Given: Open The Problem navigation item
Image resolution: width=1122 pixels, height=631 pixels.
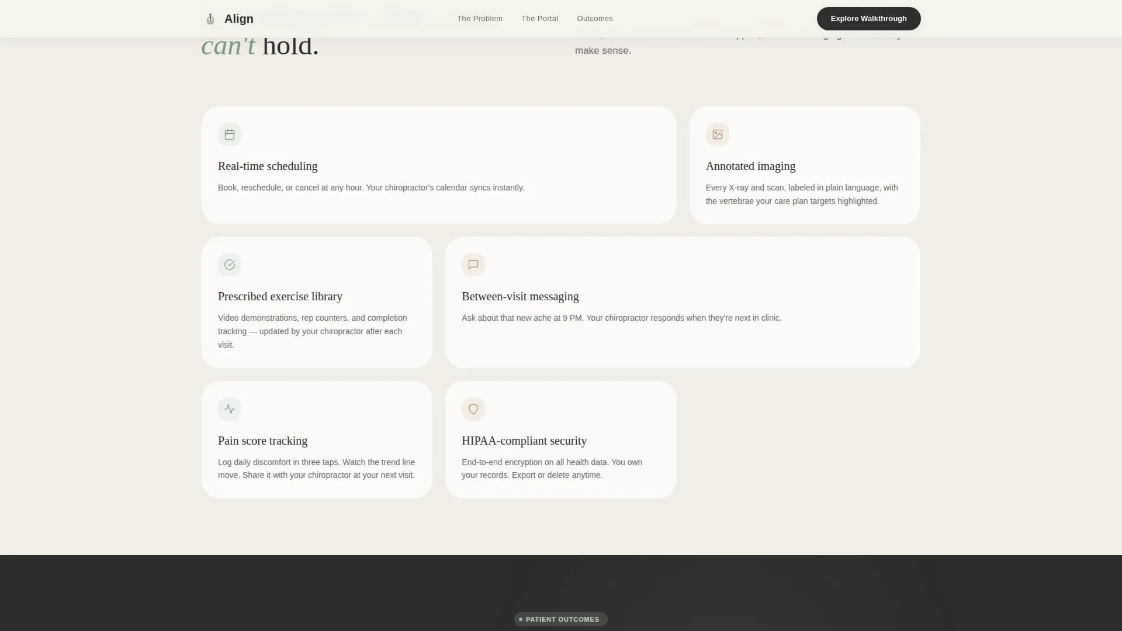Looking at the screenshot, I should [x=479, y=18].
